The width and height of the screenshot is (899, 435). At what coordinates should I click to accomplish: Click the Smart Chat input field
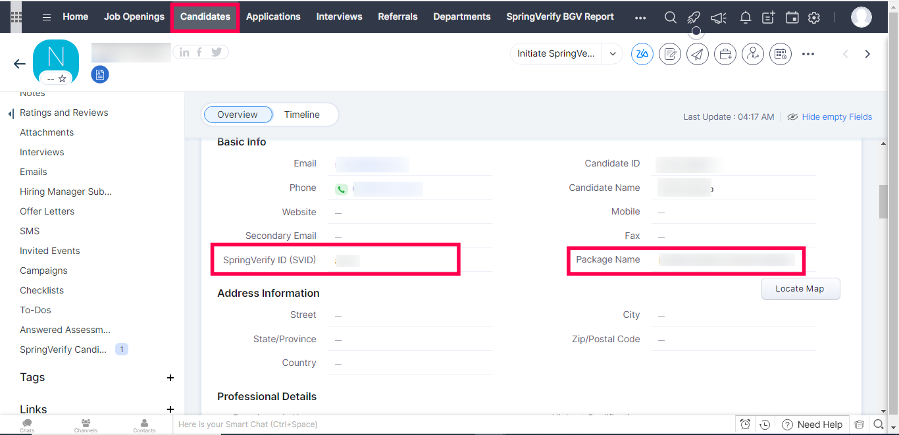click(454, 424)
